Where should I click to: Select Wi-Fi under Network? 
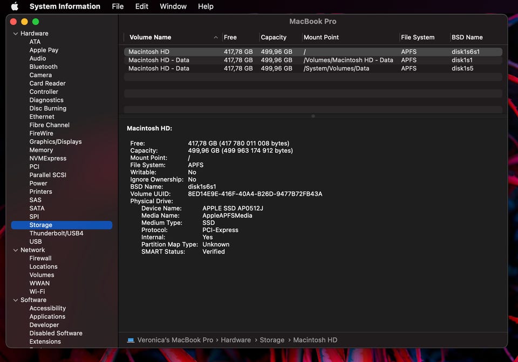pyautogui.click(x=37, y=291)
